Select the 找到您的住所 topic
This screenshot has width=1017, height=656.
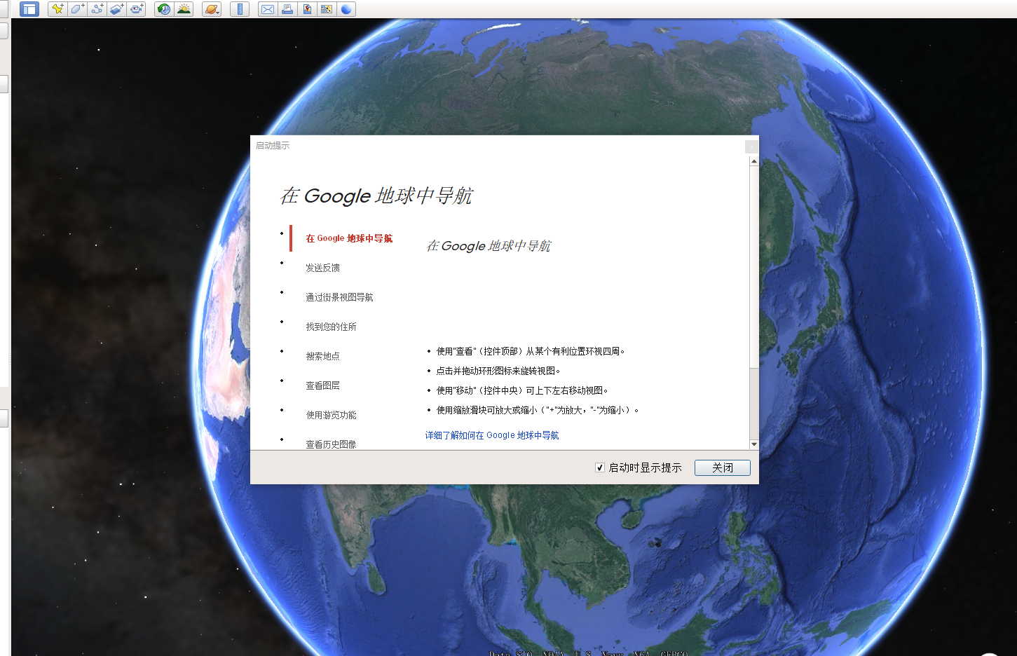331,327
